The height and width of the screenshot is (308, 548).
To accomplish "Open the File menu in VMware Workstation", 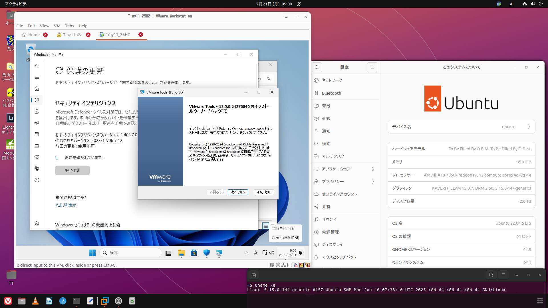I will [x=20, y=26].
